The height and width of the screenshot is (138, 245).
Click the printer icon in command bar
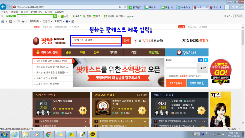[x=23, y=21]
